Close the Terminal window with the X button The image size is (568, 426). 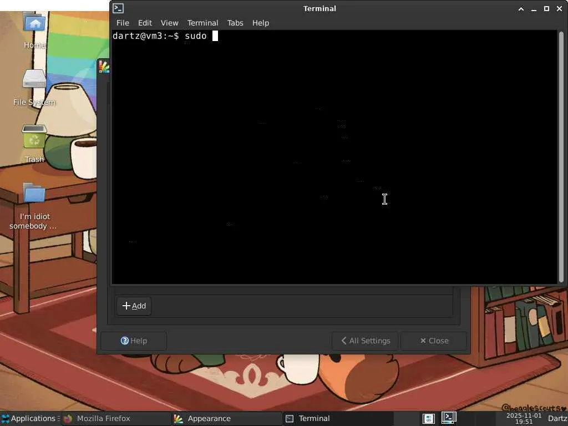tap(559, 9)
